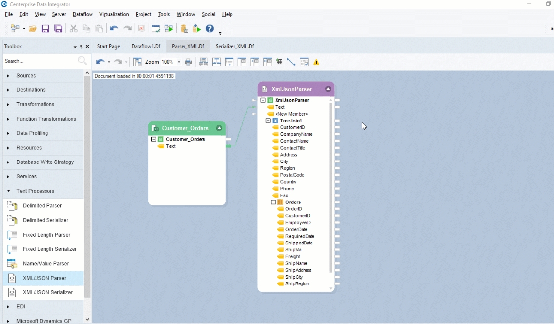554x324 pixels.
Task: Pin the Toolbox panel using pushpin
Action: click(x=81, y=47)
